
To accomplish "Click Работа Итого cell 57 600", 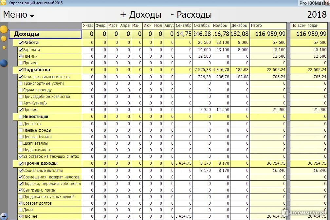I will [x=268, y=43].
